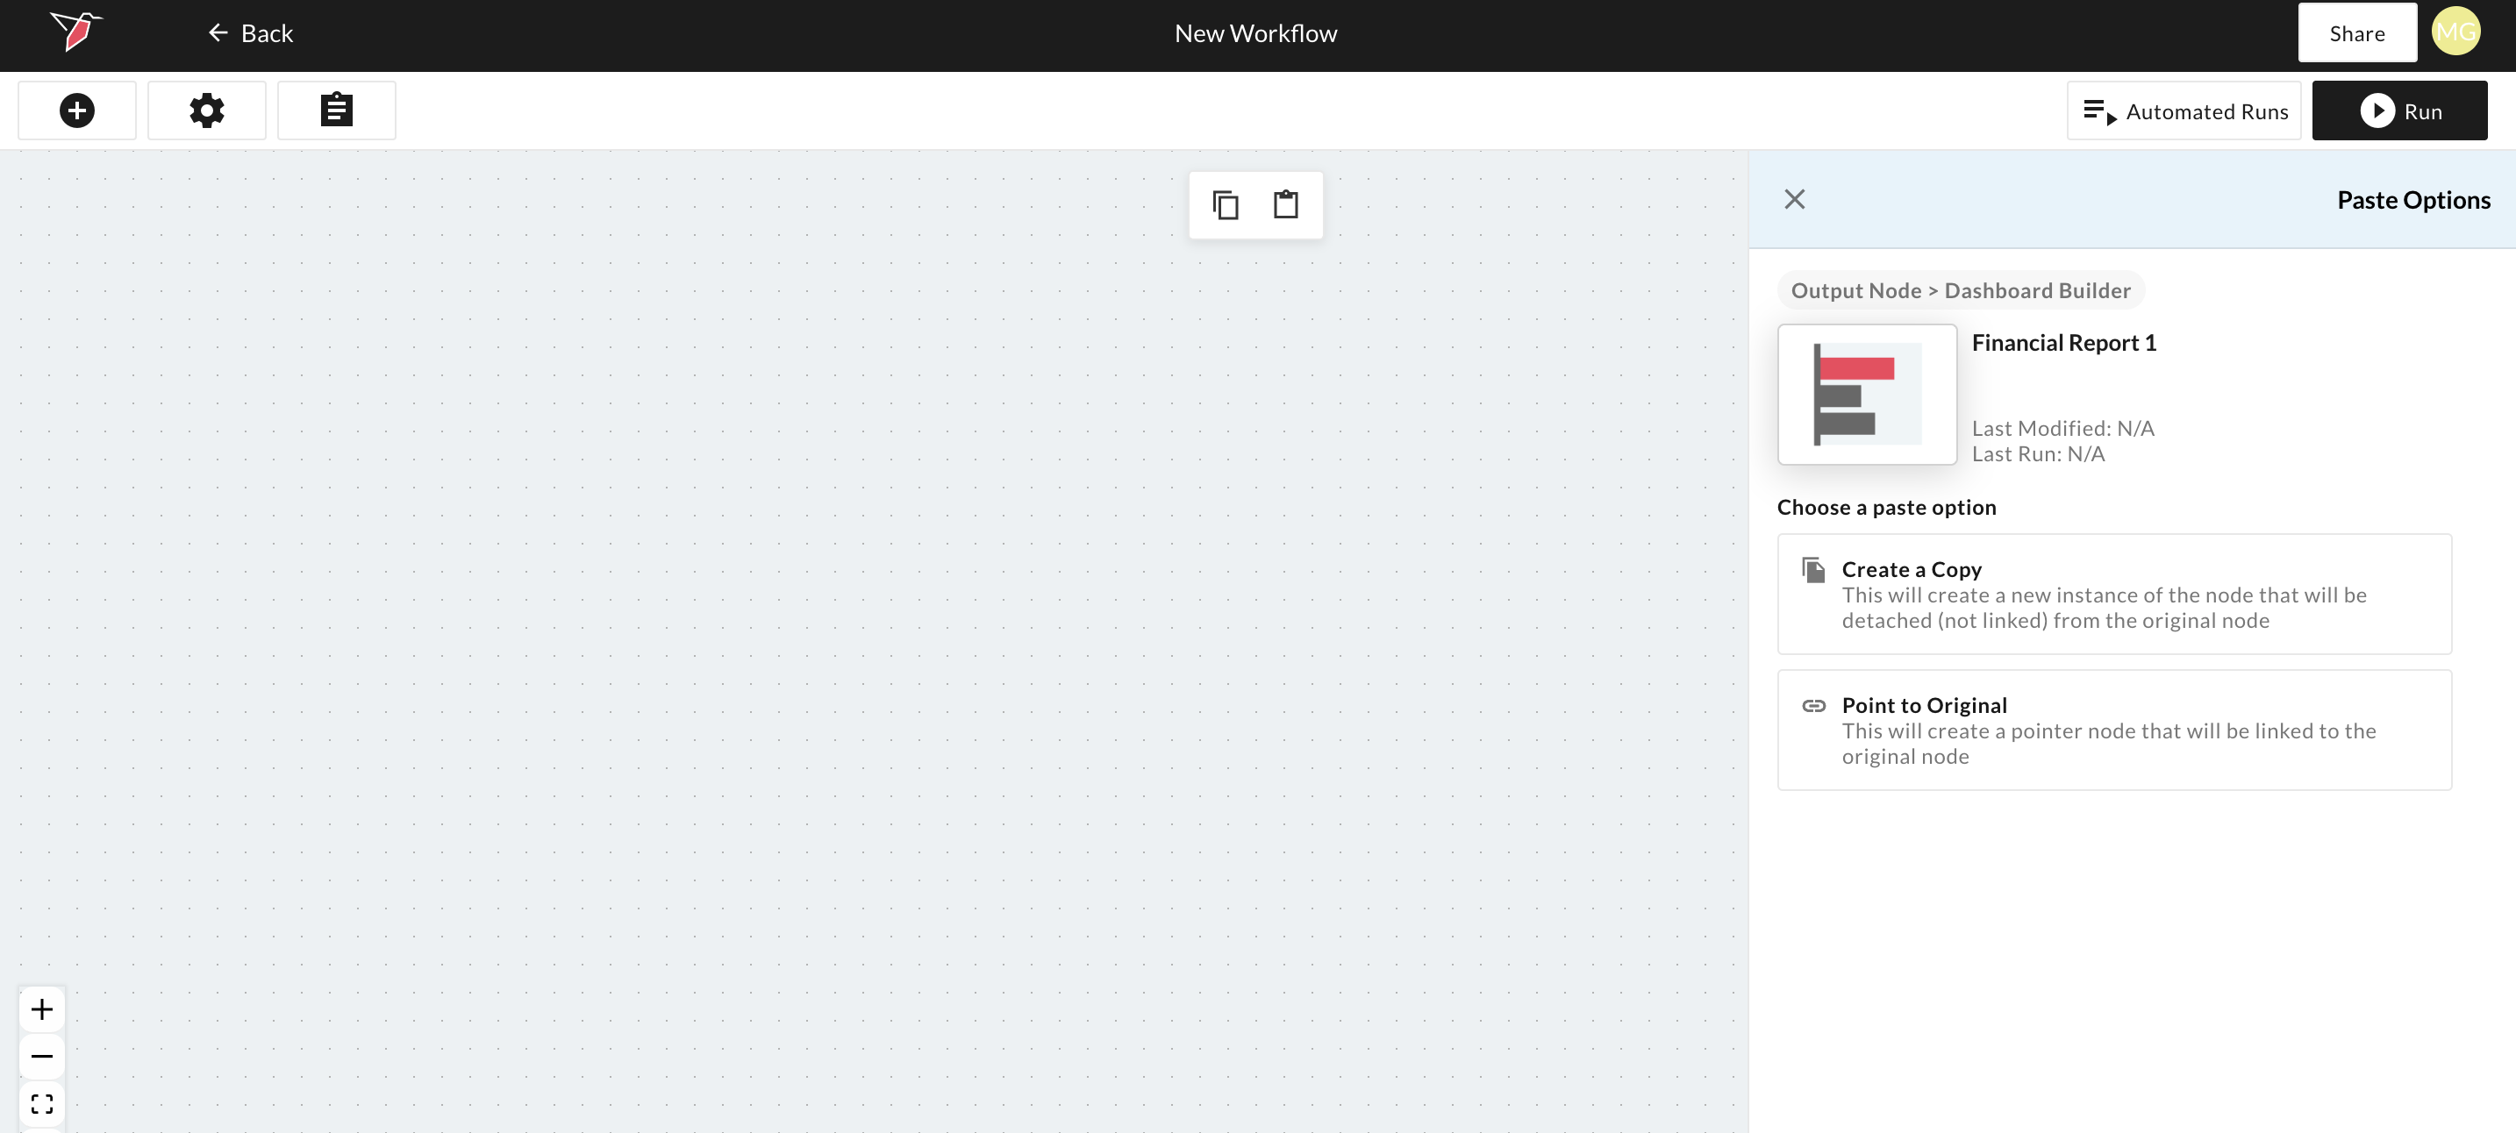Open the MG user avatar menu
This screenshot has width=2516, height=1133.
tap(2455, 32)
